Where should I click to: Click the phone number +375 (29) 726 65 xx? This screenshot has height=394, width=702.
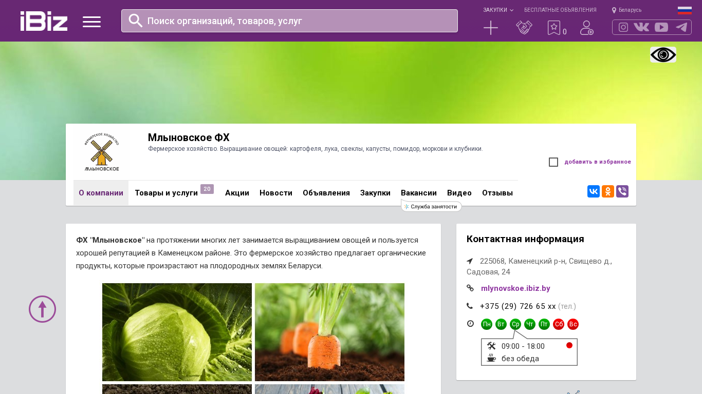[x=518, y=306]
